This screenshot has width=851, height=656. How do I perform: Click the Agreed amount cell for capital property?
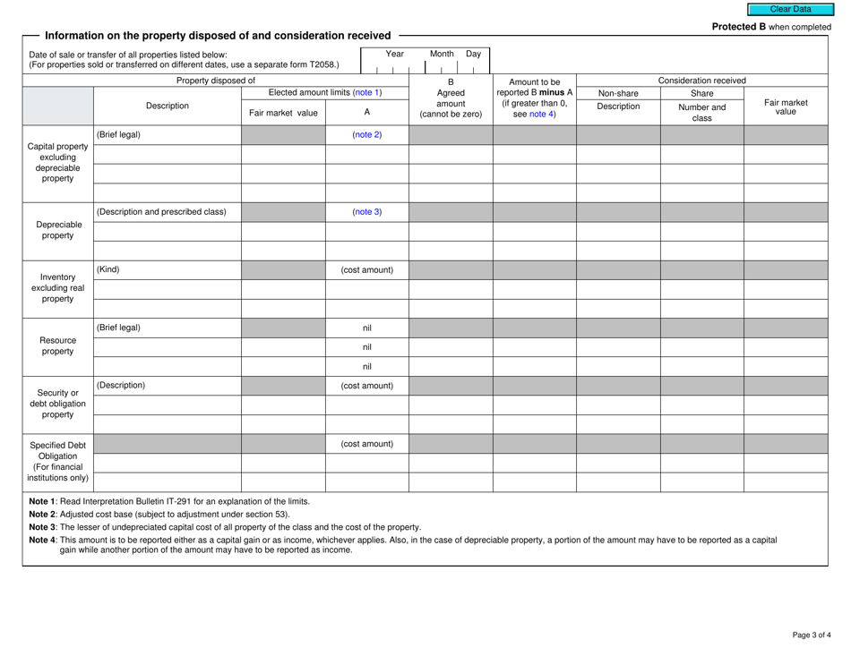coord(452,154)
